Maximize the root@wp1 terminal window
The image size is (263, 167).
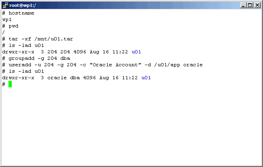point(250,5)
